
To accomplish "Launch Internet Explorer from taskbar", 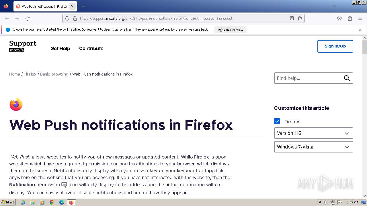I will pos(23,202).
